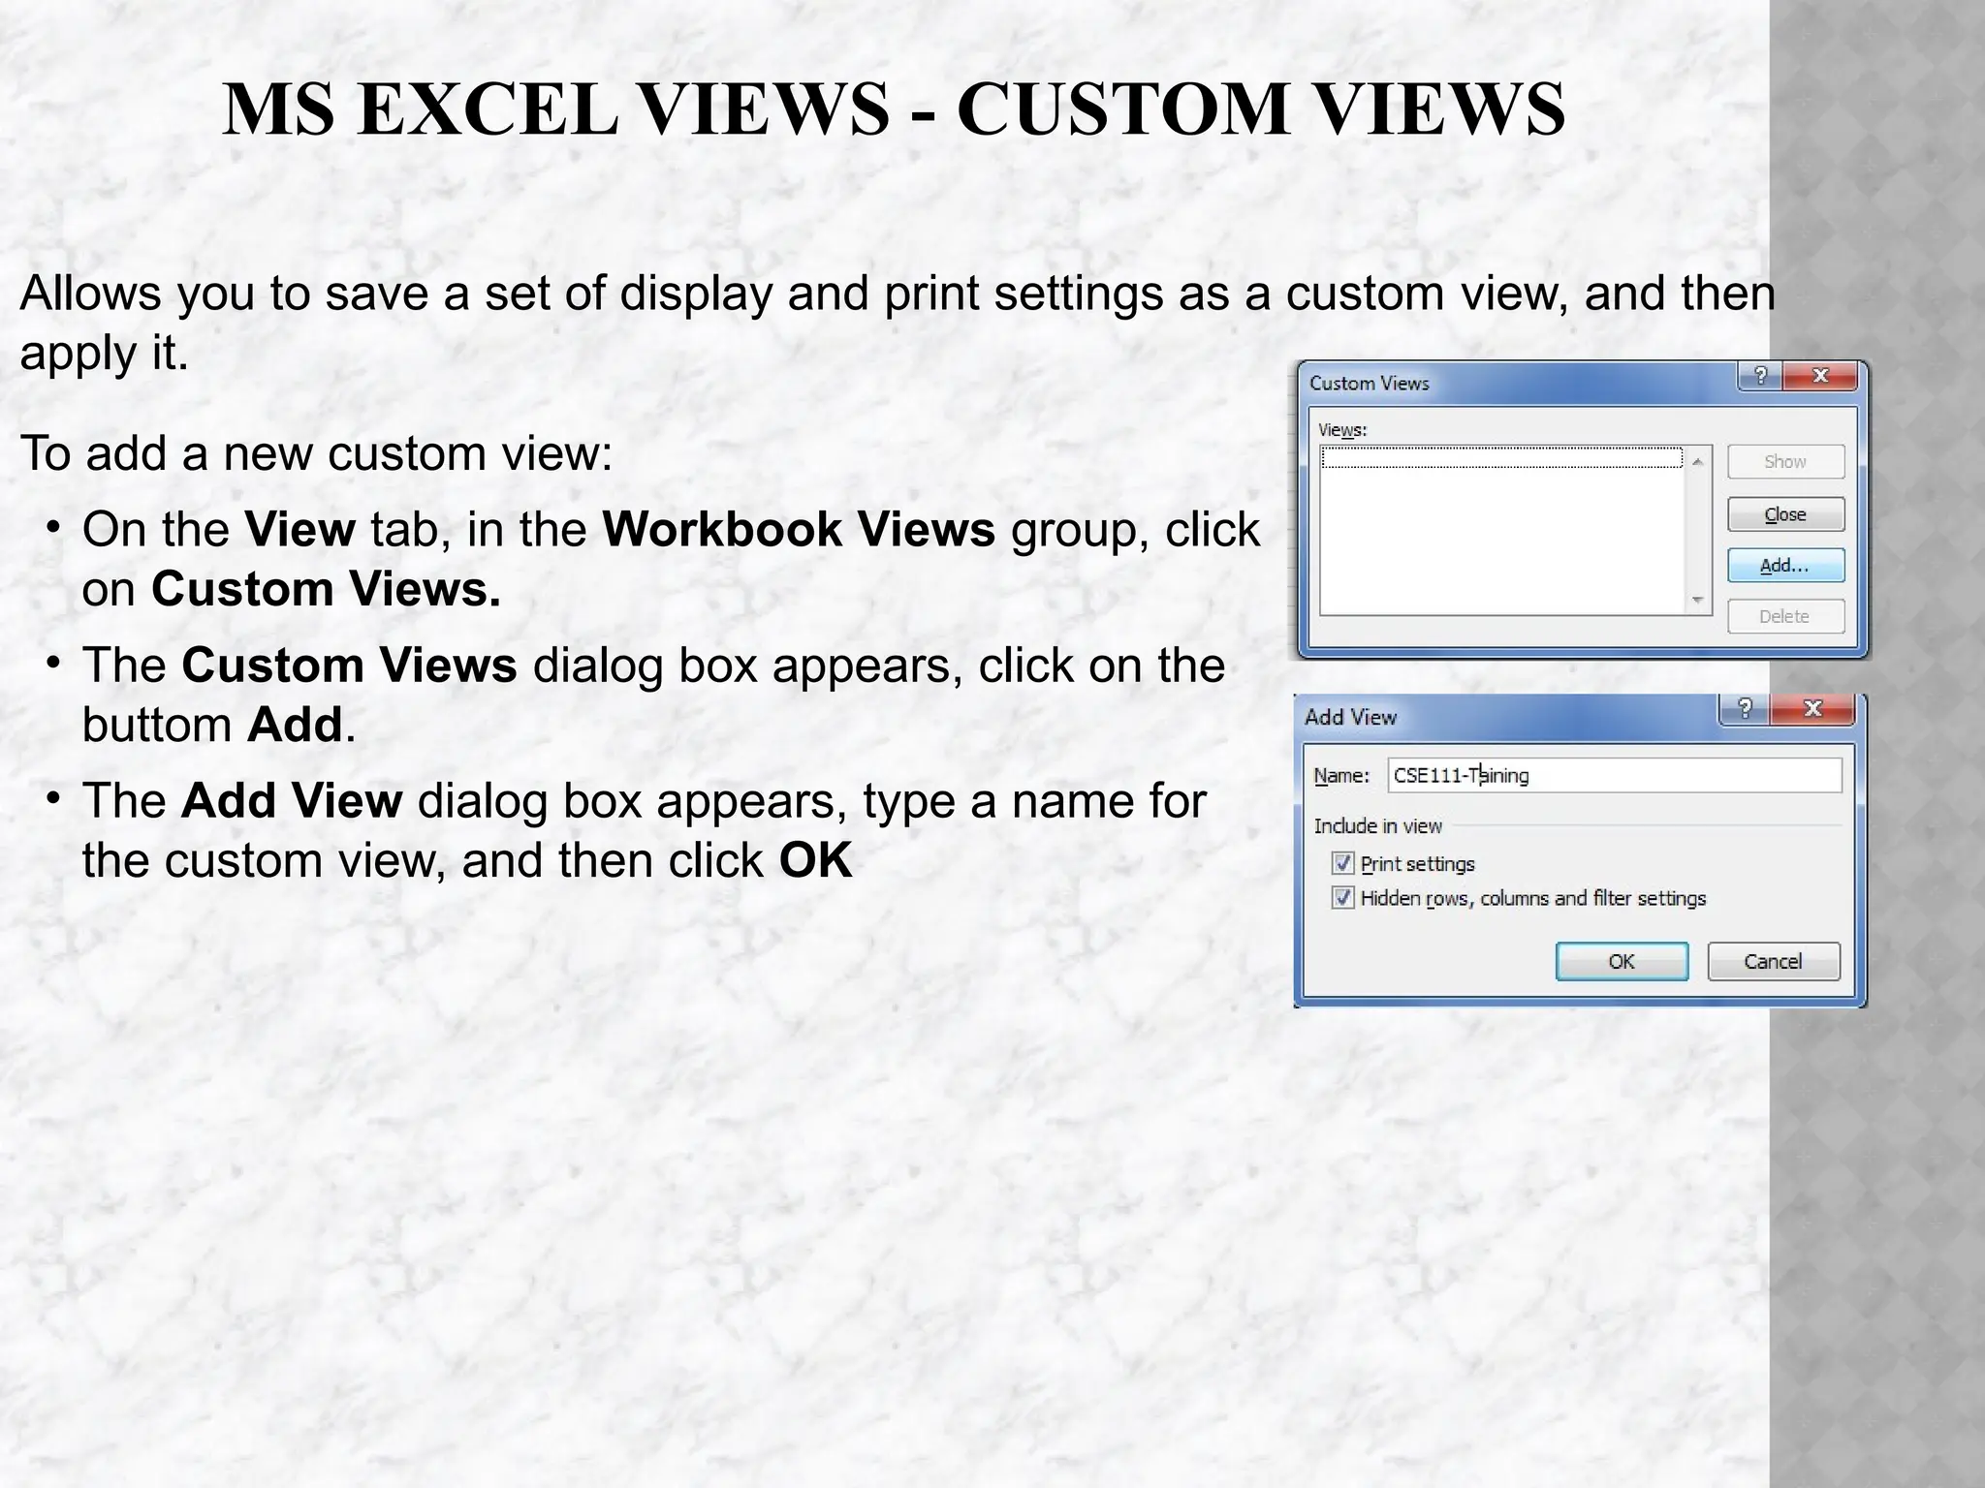Screen dimensions: 1985x1488
Task: Click the Include in view label
Action: coord(1377,826)
